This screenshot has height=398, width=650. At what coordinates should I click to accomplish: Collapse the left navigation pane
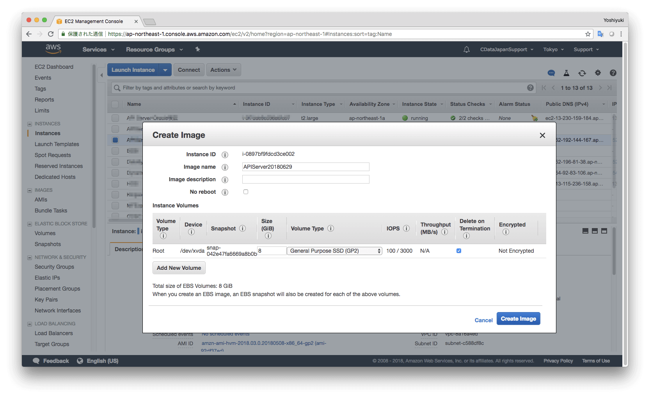[x=101, y=75]
